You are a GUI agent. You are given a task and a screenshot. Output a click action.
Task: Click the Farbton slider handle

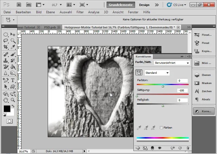click(163, 86)
